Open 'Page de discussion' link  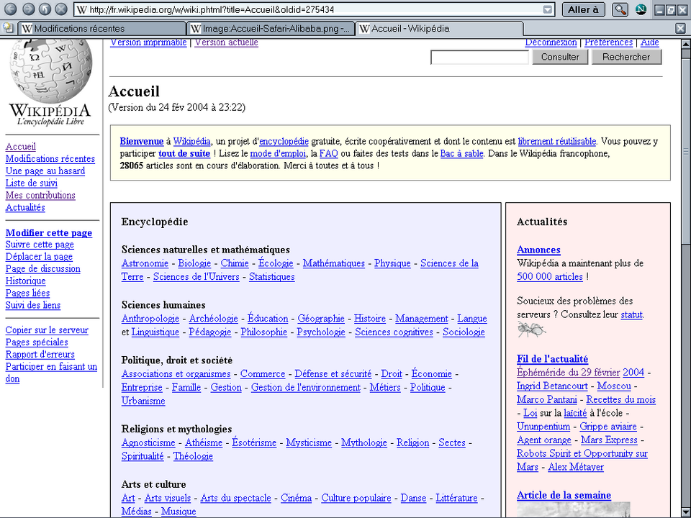tap(42, 268)
